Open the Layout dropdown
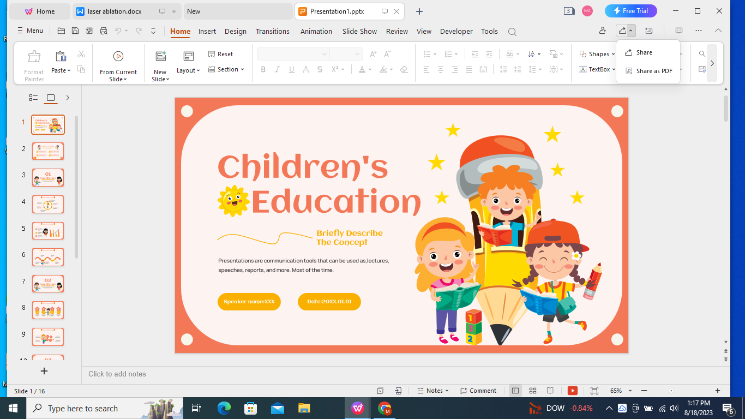The image size is (745, 419). coord(188,70)
